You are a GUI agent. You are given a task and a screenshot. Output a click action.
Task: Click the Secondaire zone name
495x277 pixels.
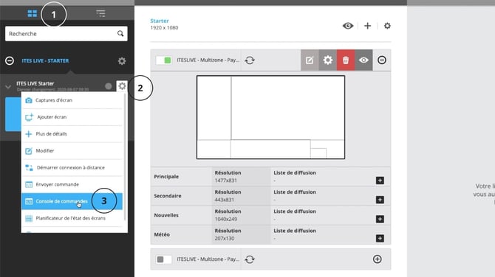(168, 196)
